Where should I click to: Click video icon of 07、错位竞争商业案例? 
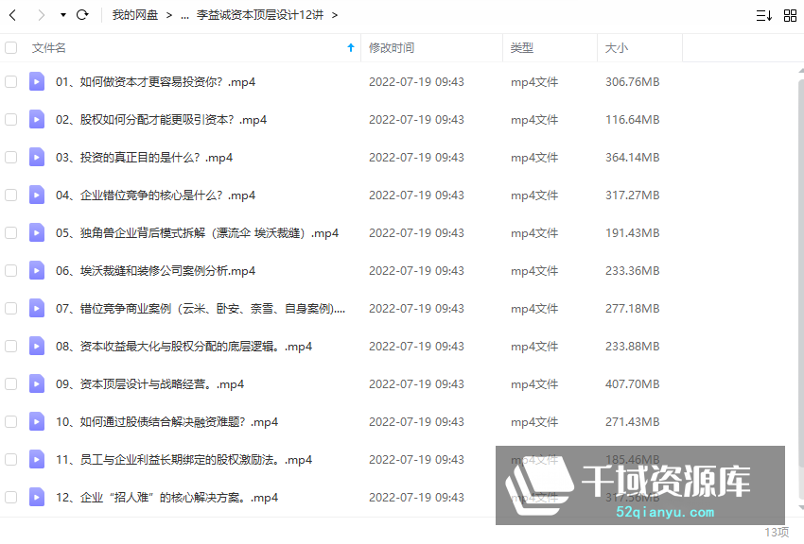(x=36, y=308)
